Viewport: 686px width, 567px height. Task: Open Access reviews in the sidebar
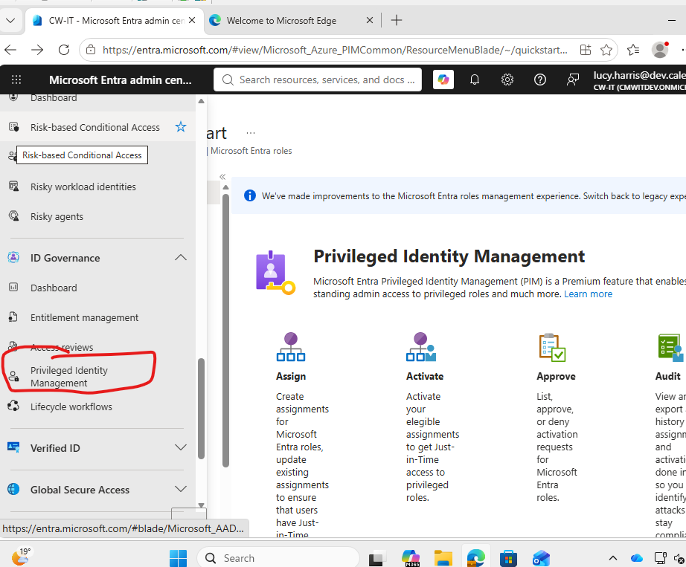(x=62, y=347)
